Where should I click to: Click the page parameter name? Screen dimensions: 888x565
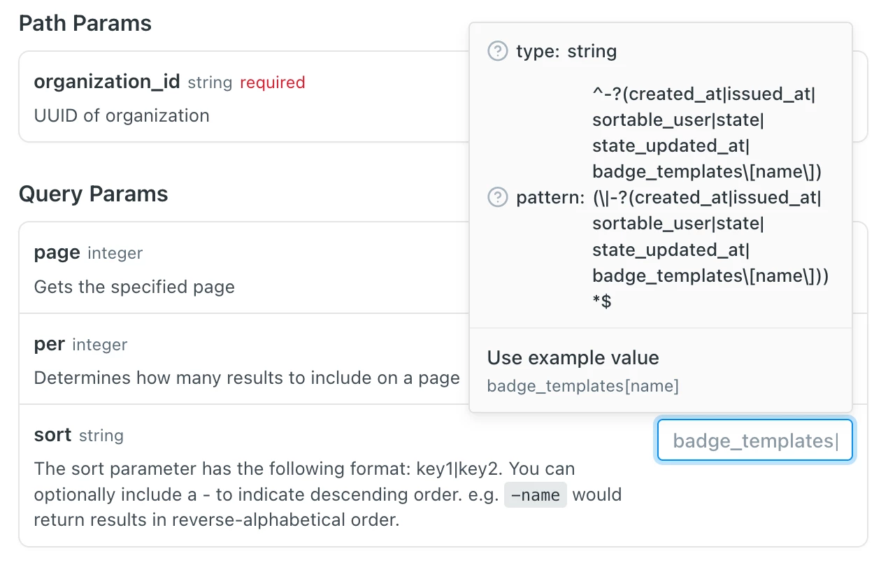[x=57, y=252]
